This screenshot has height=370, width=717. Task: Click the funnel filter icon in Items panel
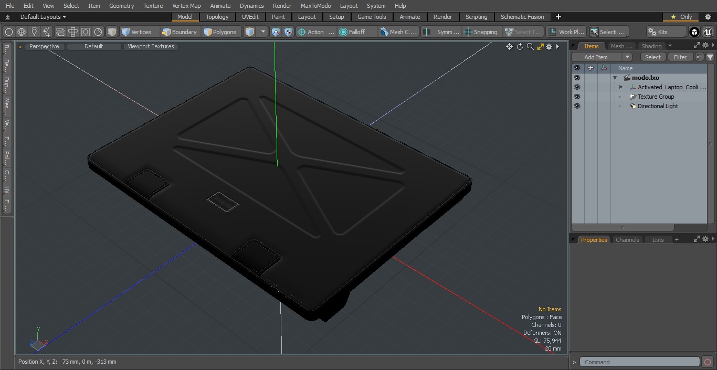[710, 57]
